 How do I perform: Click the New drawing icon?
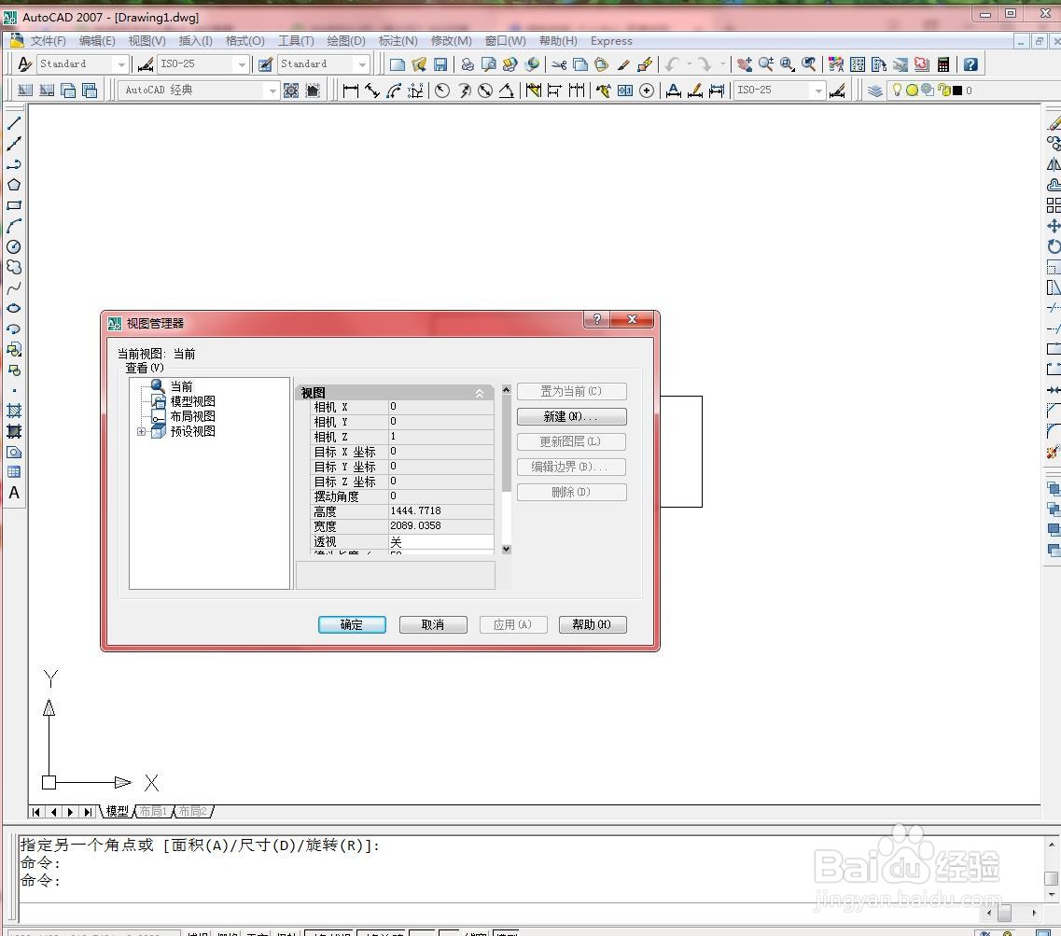398,64
